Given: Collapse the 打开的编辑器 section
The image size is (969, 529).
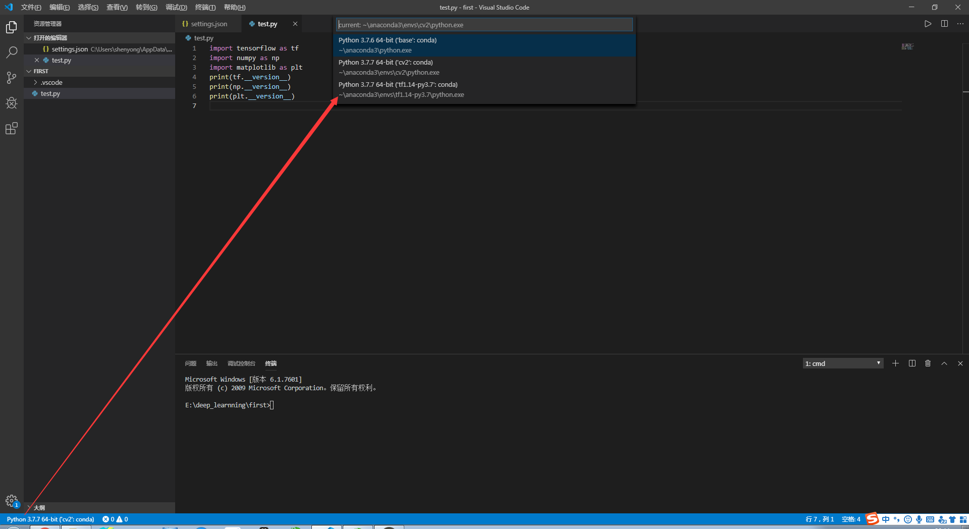Looking at the screenshot, I should pos(29,37).
